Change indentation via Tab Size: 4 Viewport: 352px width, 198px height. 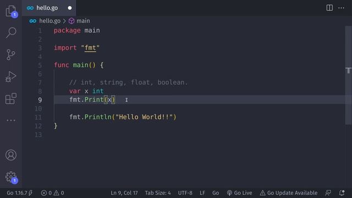pos(158,193)
